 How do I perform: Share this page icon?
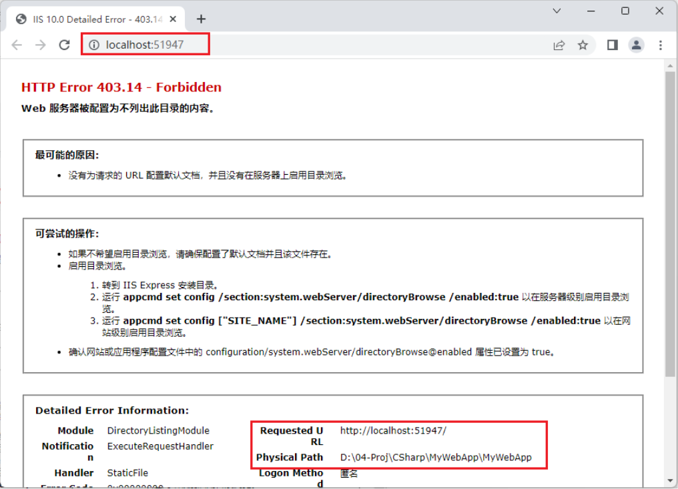pos(559,45)
